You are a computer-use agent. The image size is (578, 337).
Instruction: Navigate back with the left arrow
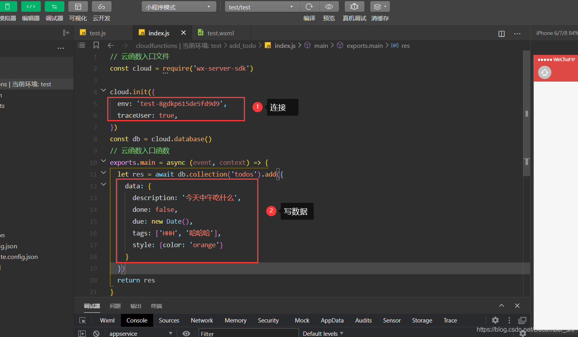click(111, 46)
